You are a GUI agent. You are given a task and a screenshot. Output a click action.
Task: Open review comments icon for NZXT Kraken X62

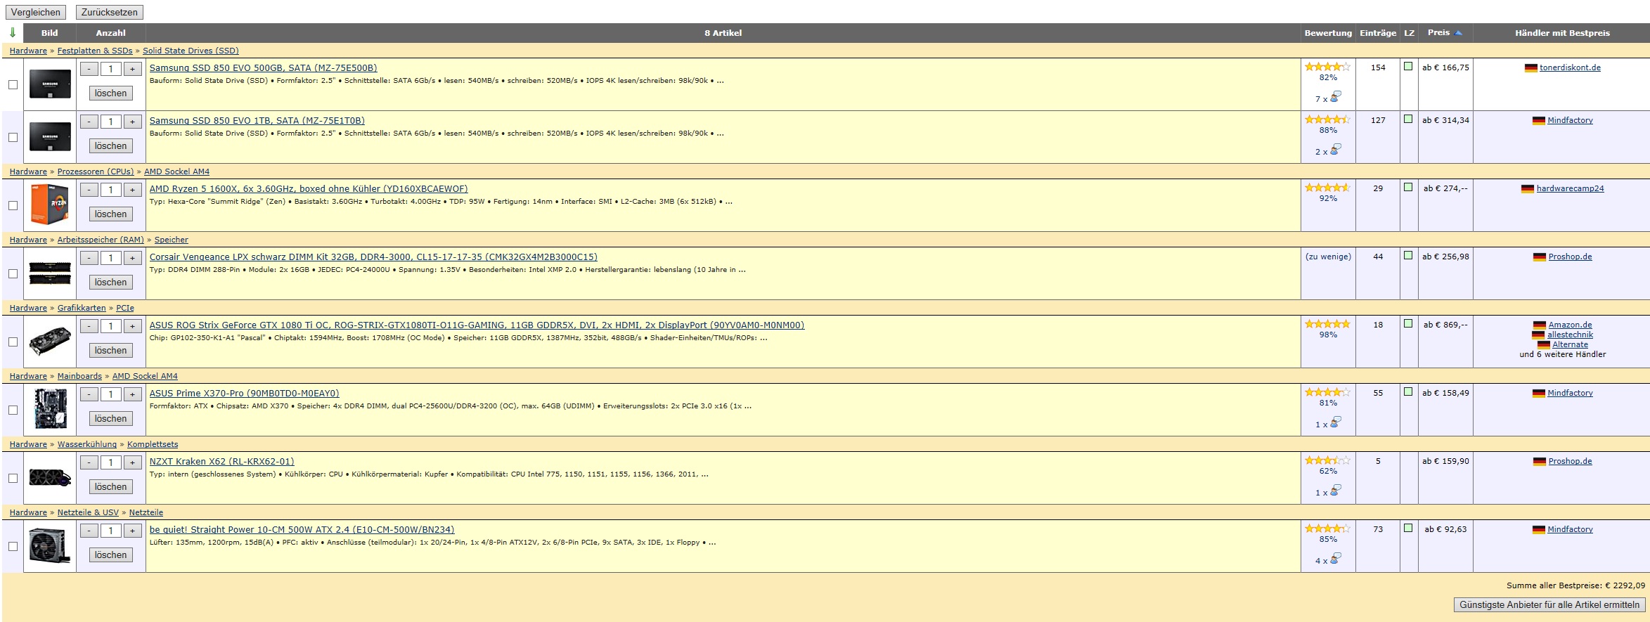1336,490
